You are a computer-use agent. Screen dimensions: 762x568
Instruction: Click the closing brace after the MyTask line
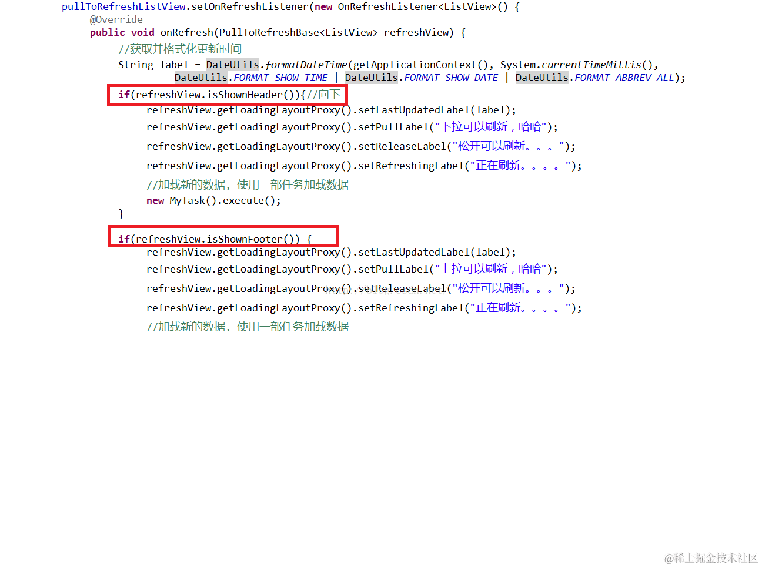pyautogui.click(x=121, y=214)
